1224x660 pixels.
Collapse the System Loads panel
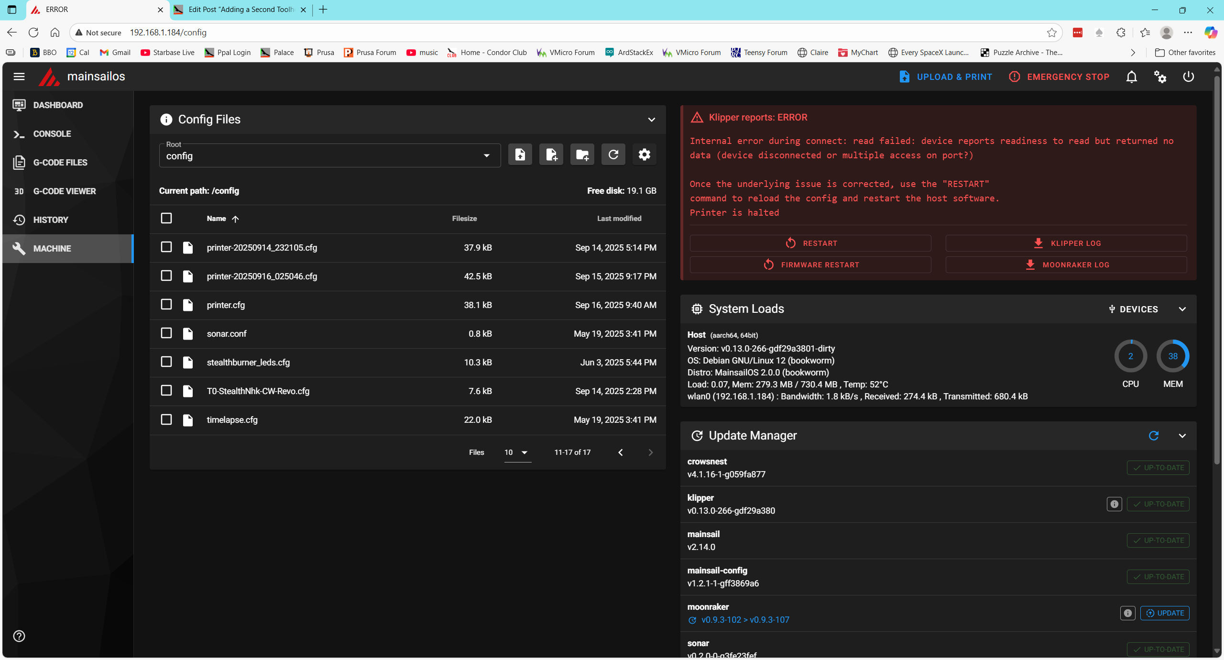point(1182,309)
